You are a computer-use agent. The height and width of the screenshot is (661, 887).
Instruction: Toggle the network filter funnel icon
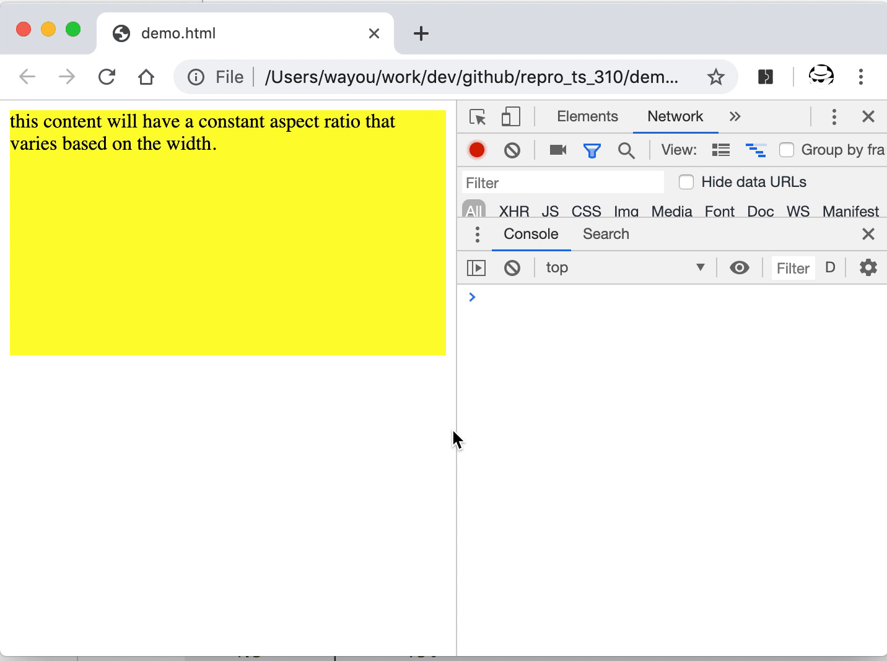point(592,150)
